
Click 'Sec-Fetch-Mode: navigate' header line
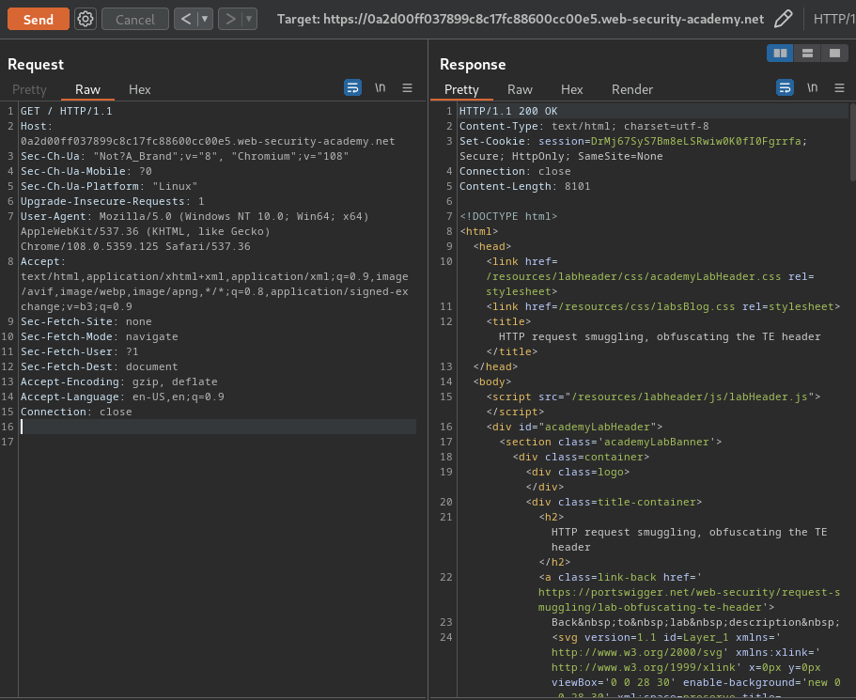[100, 336]
